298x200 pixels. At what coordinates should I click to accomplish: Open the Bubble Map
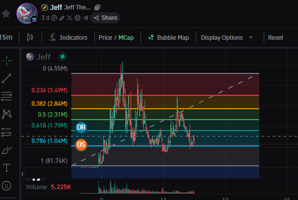click(168, 38)
